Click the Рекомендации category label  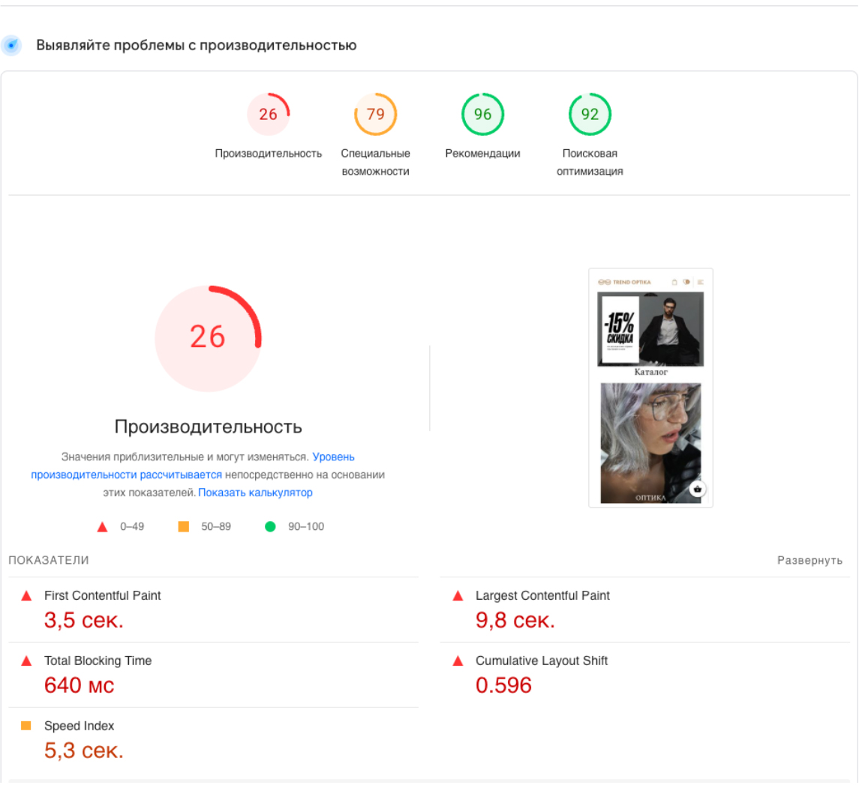pos(482,154)
